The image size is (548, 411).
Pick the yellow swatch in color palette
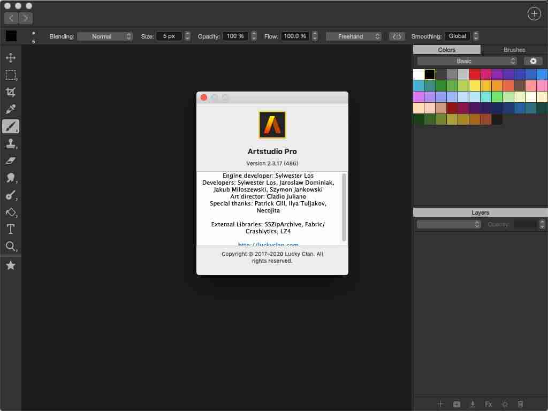click(475, 85)
